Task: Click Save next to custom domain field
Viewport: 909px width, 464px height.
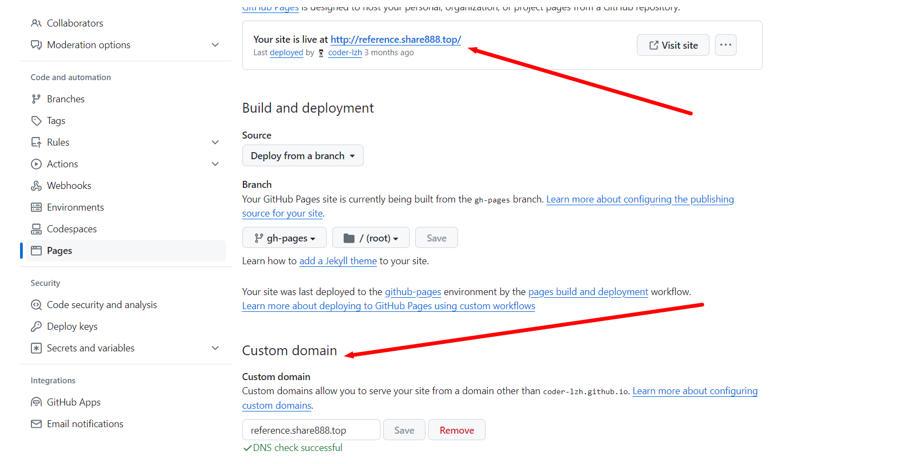Action: point(404,430)
